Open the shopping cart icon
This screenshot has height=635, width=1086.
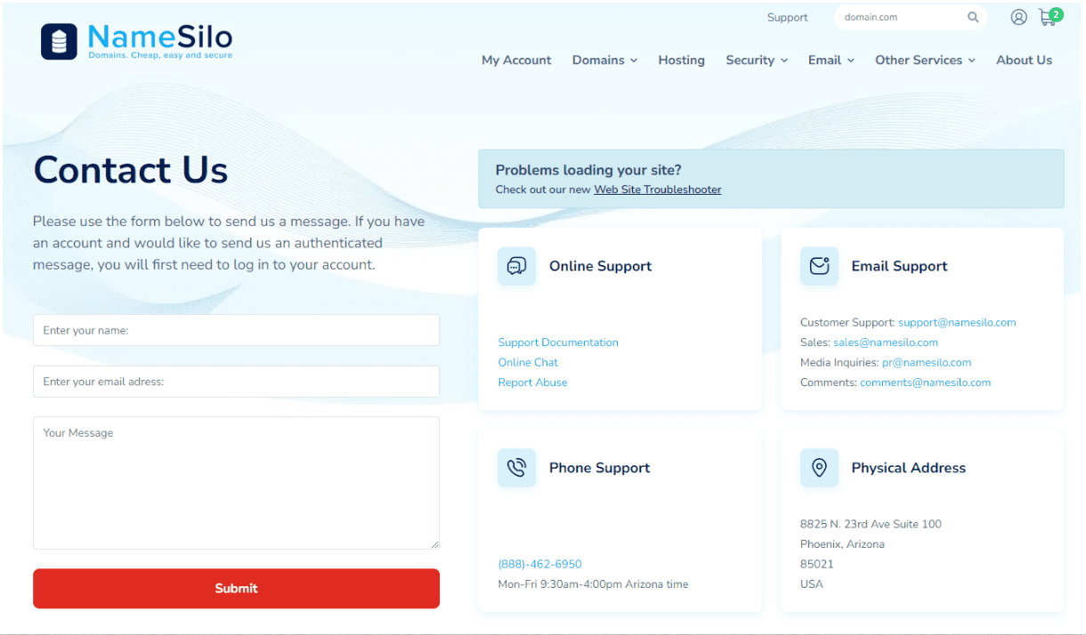pos(1049,17)
